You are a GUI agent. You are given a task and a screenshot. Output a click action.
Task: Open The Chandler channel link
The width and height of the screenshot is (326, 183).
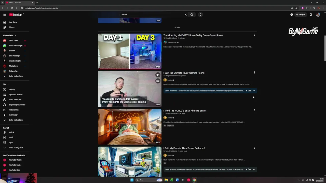point(172,42)
